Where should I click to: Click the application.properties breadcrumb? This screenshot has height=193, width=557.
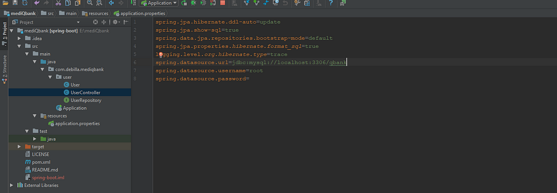(140, 13)
